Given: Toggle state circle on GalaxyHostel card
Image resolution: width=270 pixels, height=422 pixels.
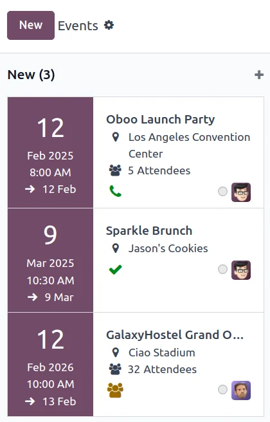Looking at the screenshot, I should [222, 389].
